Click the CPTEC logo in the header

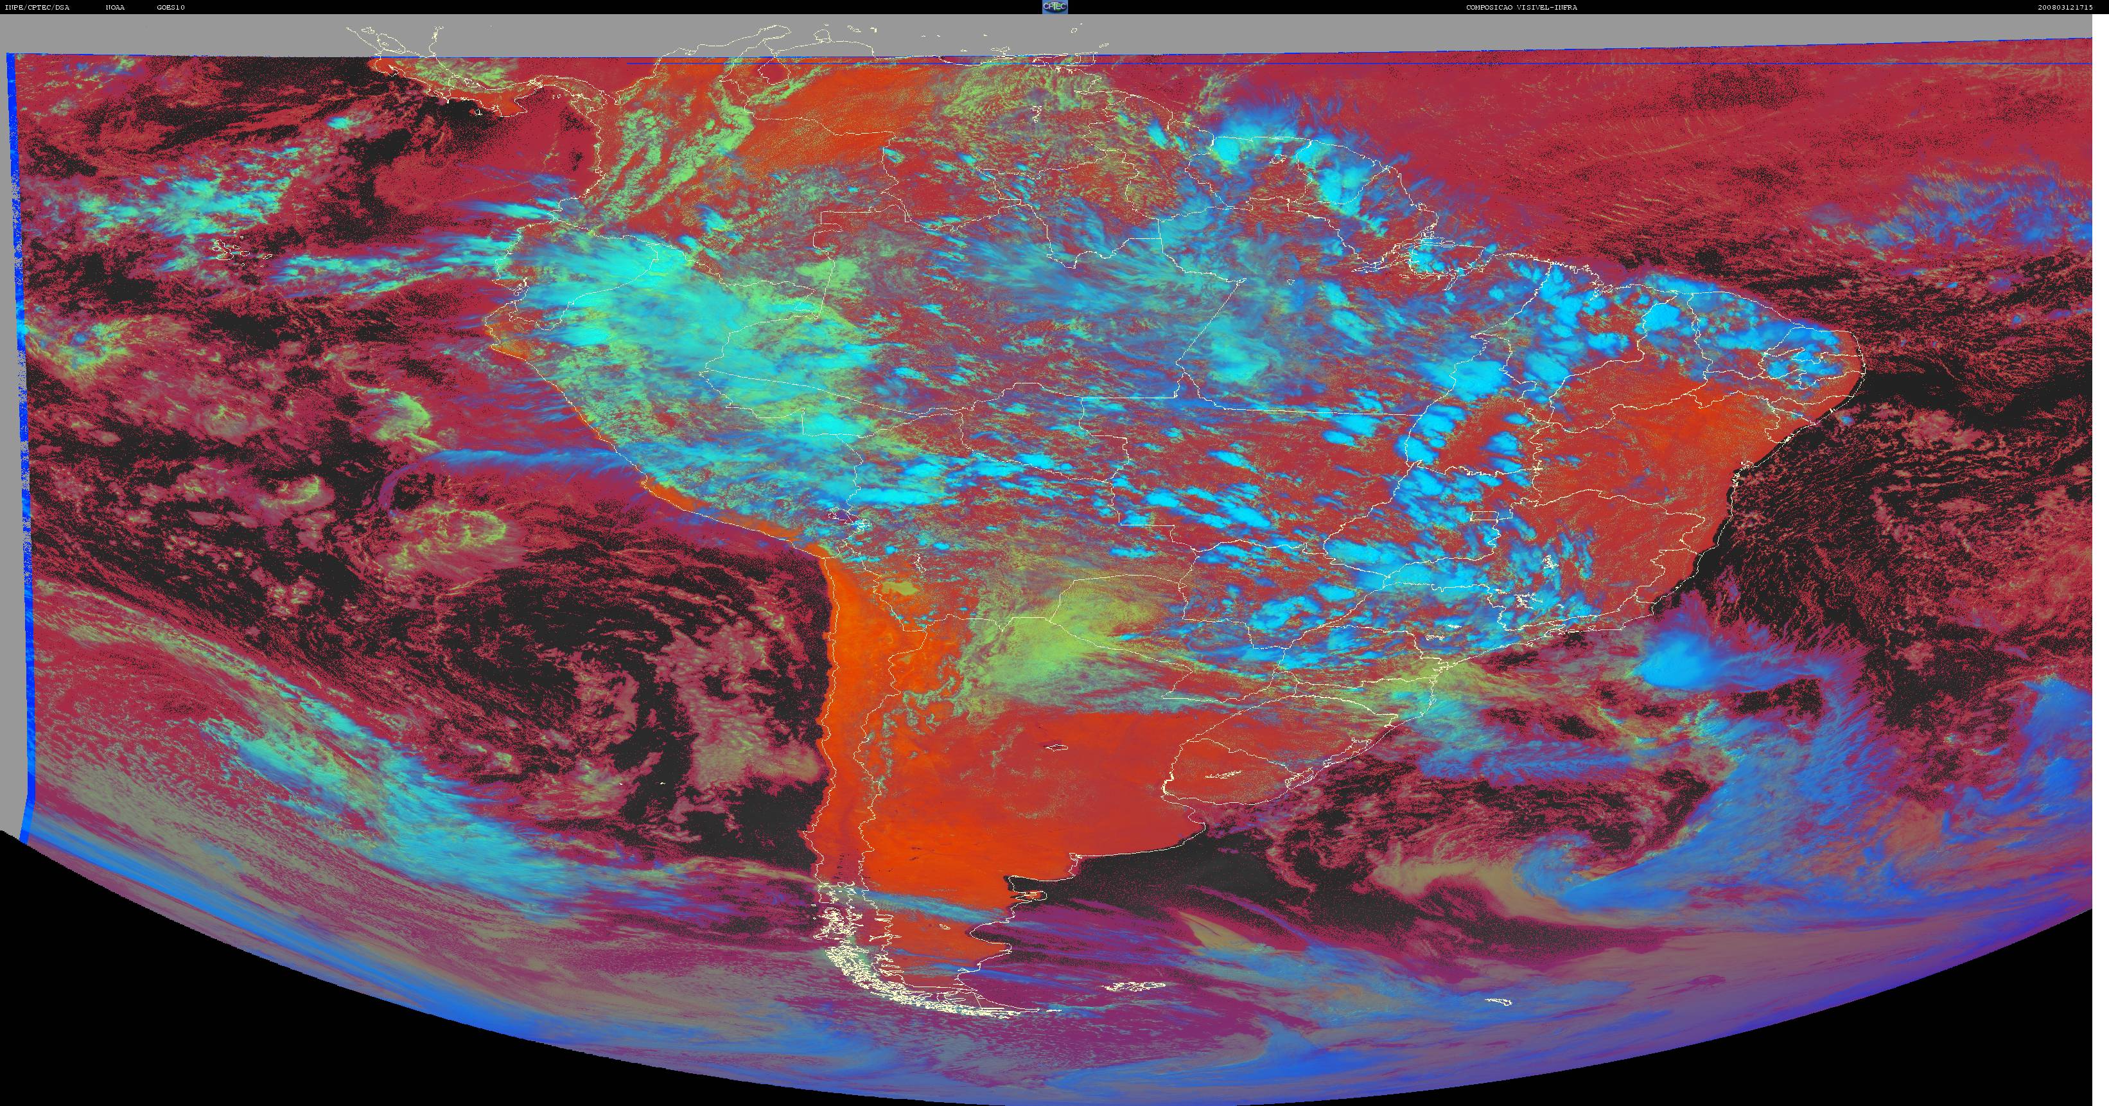[1054, 6]
